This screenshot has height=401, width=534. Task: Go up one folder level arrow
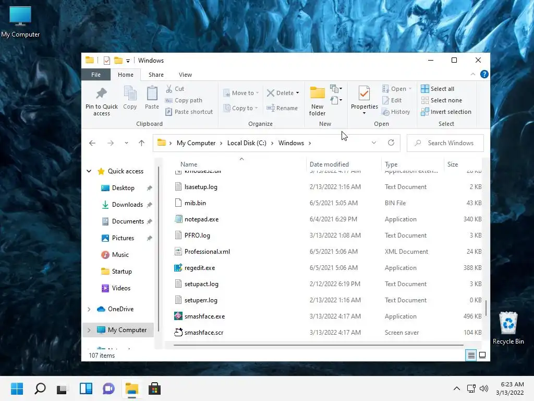tap(141, 143)
